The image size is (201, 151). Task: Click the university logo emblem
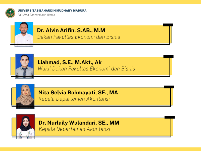(x=10, y=13)
